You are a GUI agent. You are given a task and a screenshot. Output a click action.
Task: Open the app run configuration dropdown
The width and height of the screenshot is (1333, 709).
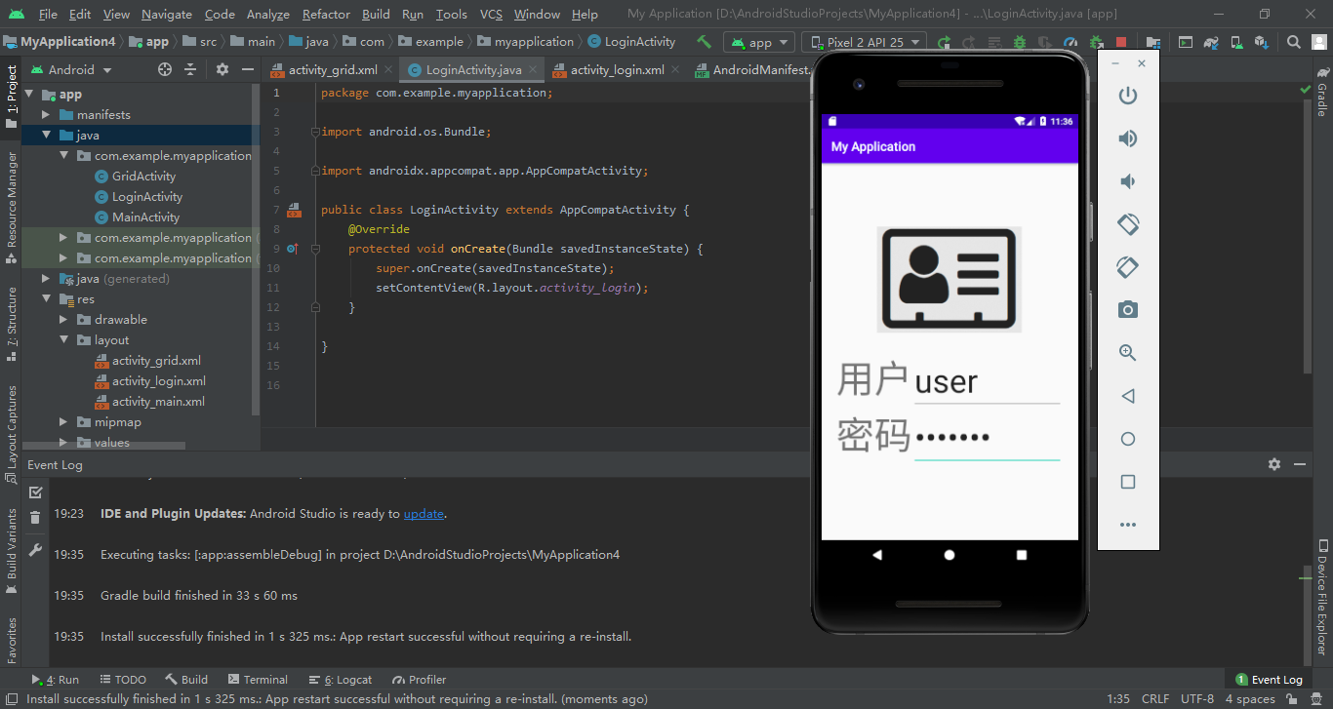759,42
